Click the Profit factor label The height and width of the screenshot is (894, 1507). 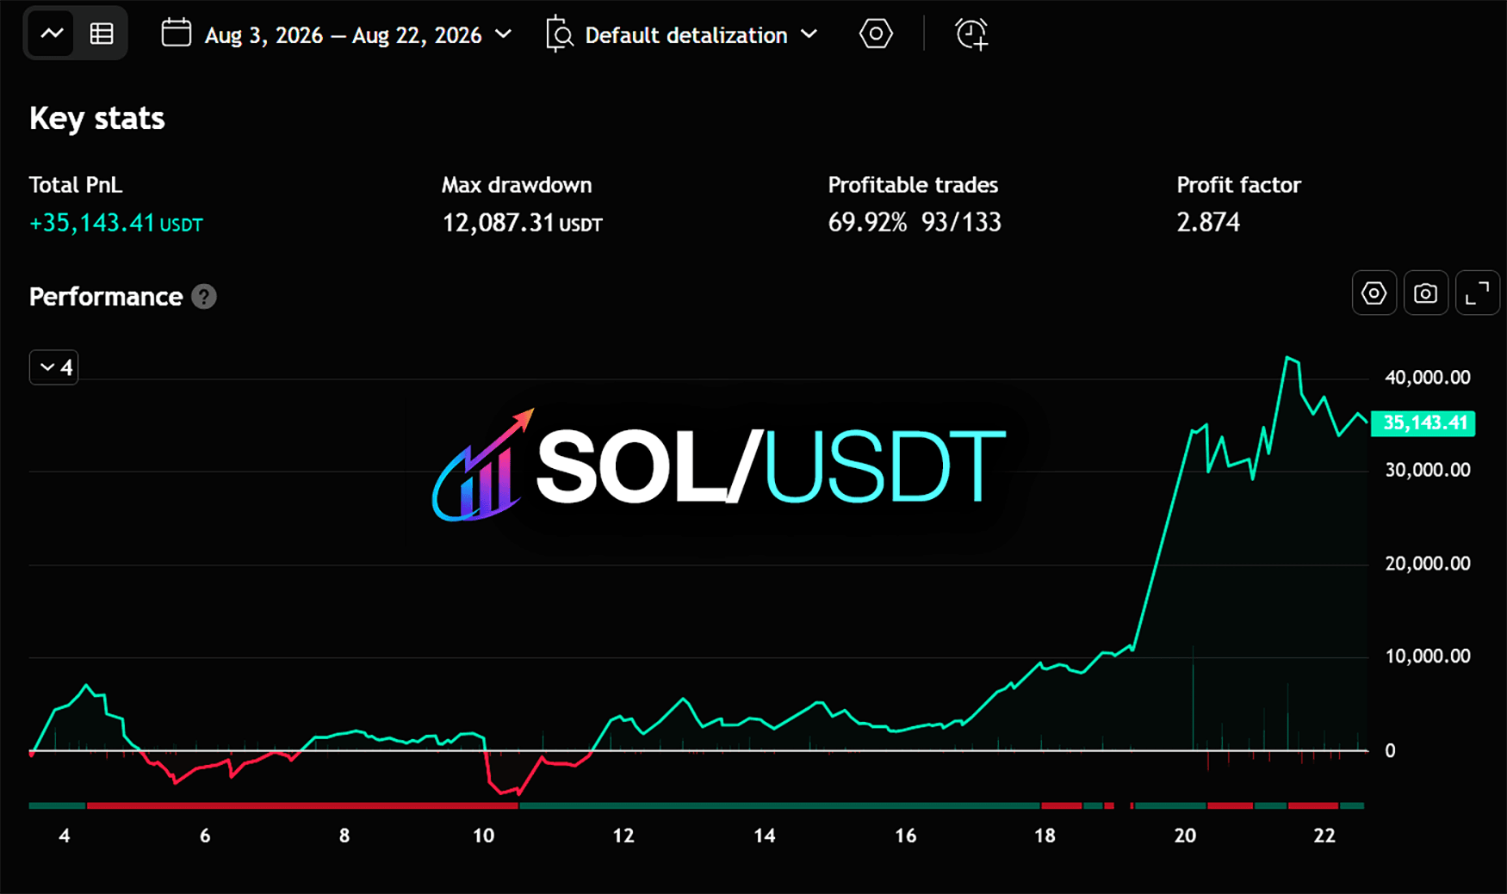click(1238, 185)
